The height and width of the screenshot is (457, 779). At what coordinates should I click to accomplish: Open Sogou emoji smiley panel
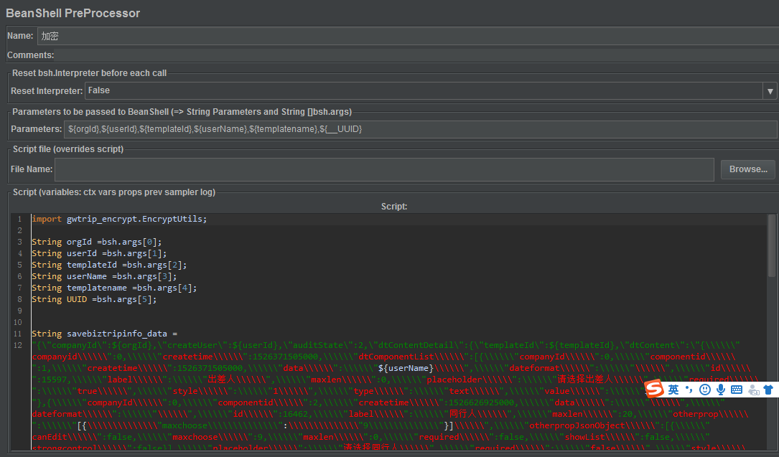pyautogui.click(x=704, y=390)
